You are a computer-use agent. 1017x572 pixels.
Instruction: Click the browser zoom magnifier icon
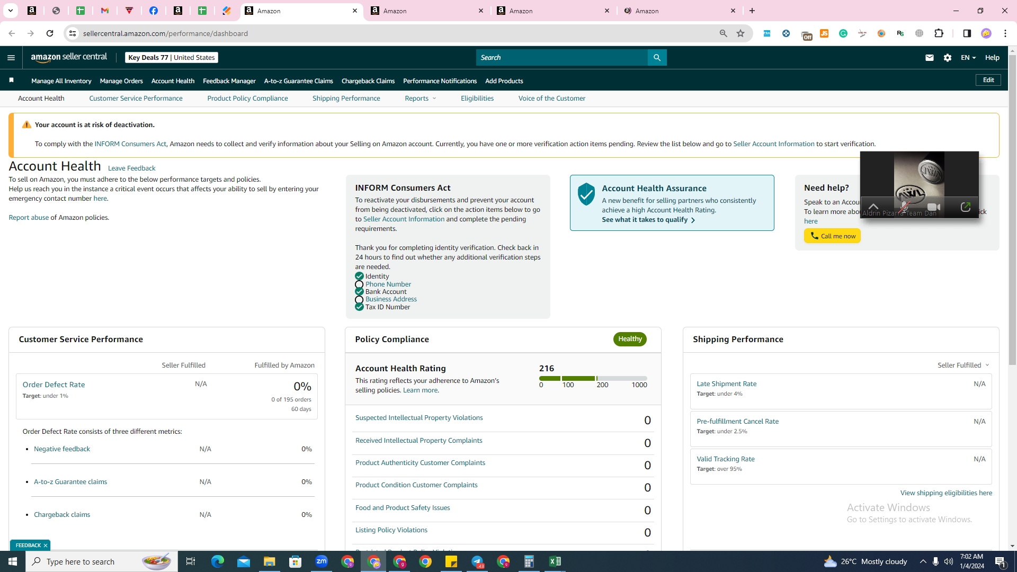point(723,33)
